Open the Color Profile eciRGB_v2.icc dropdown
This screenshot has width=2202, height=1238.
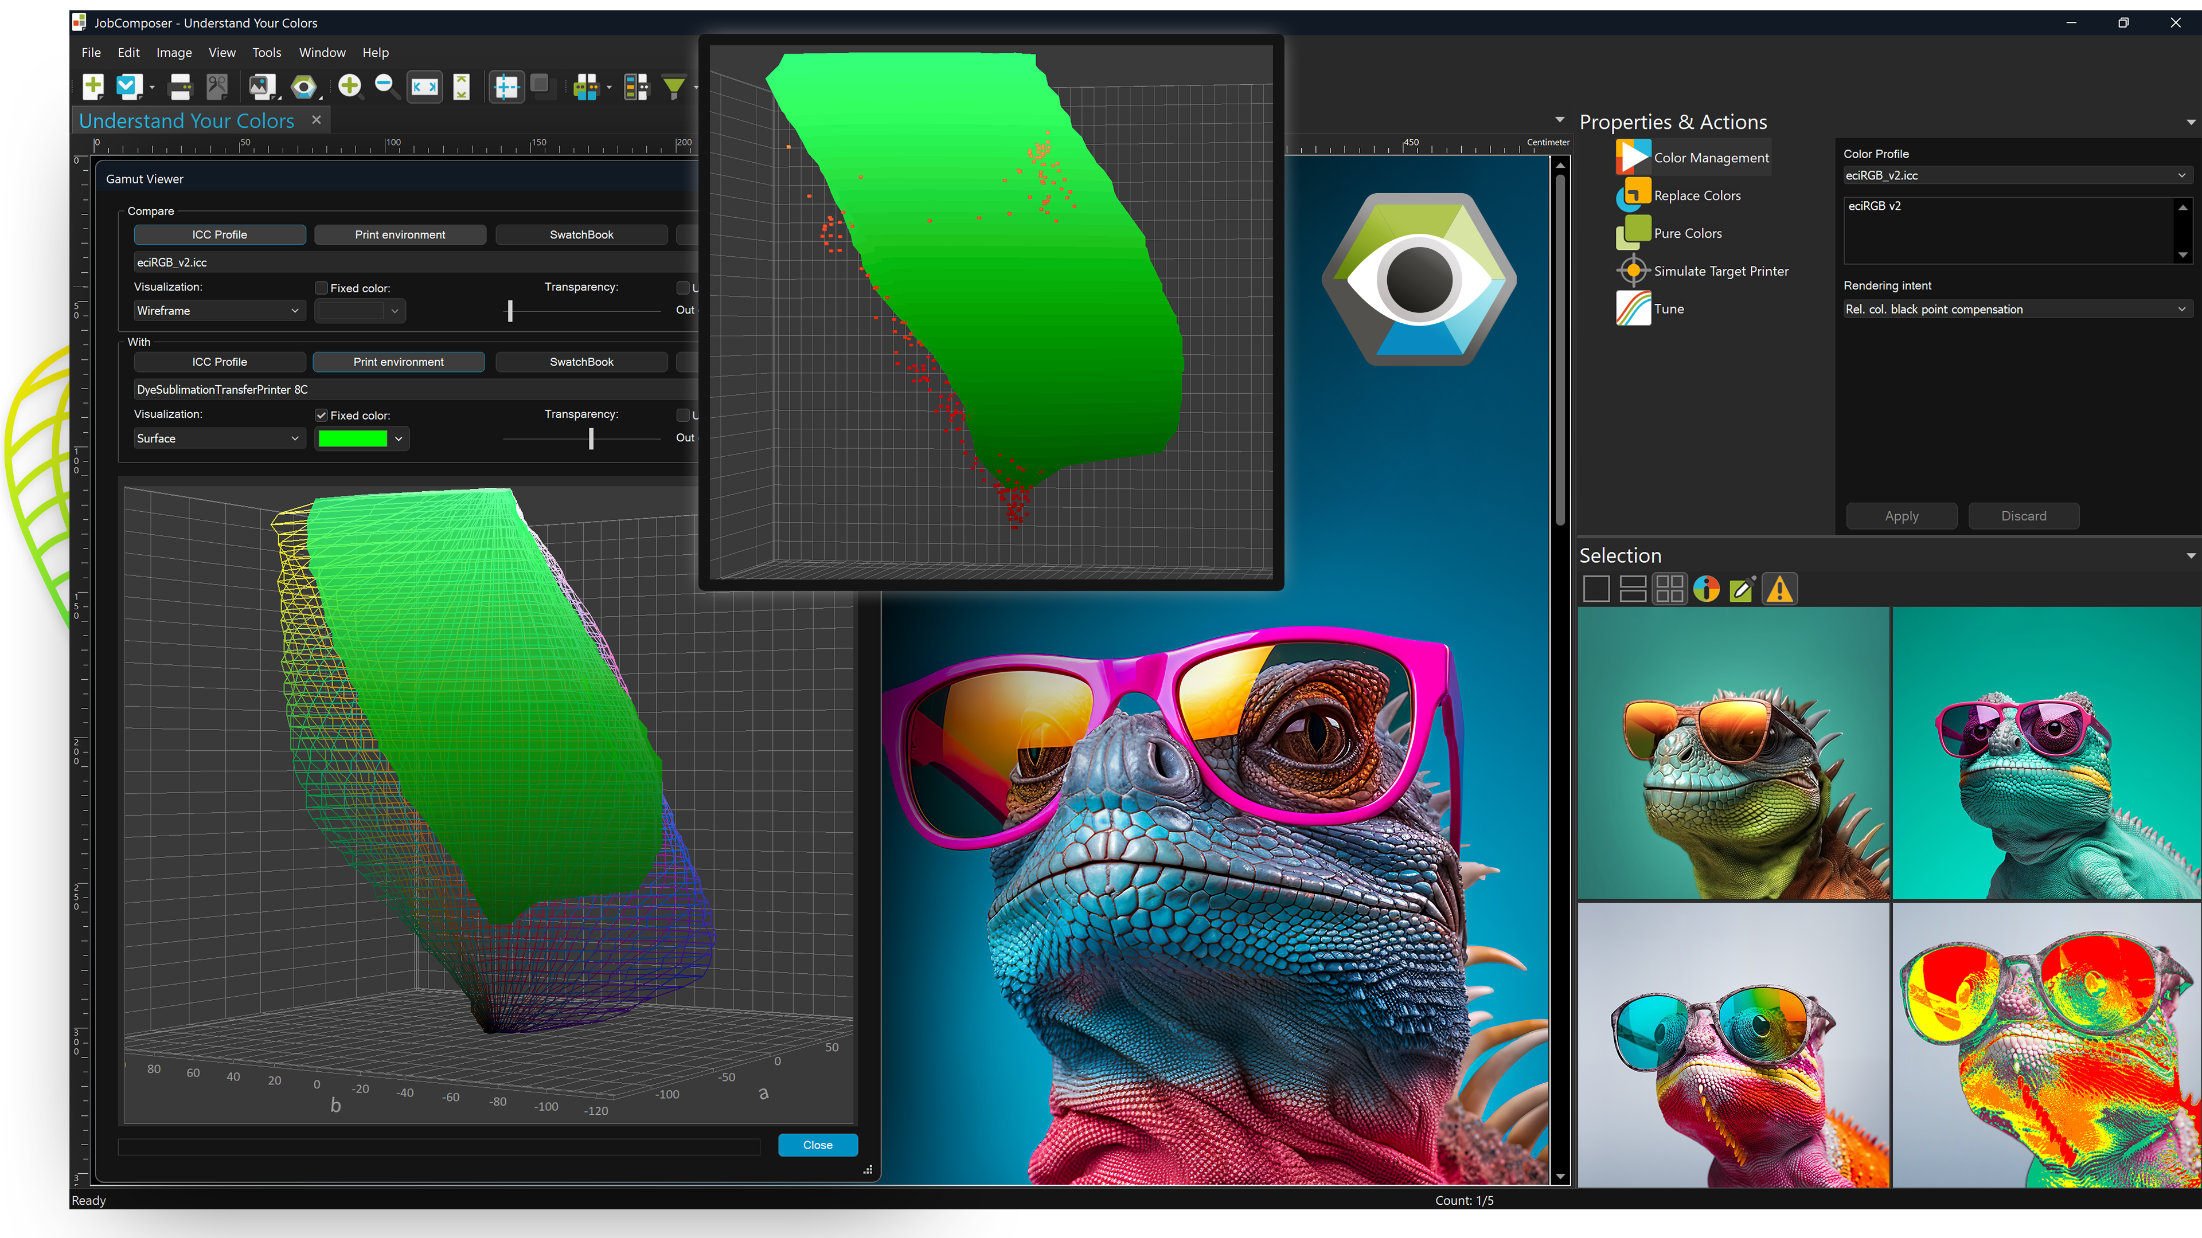[2014, 175]
